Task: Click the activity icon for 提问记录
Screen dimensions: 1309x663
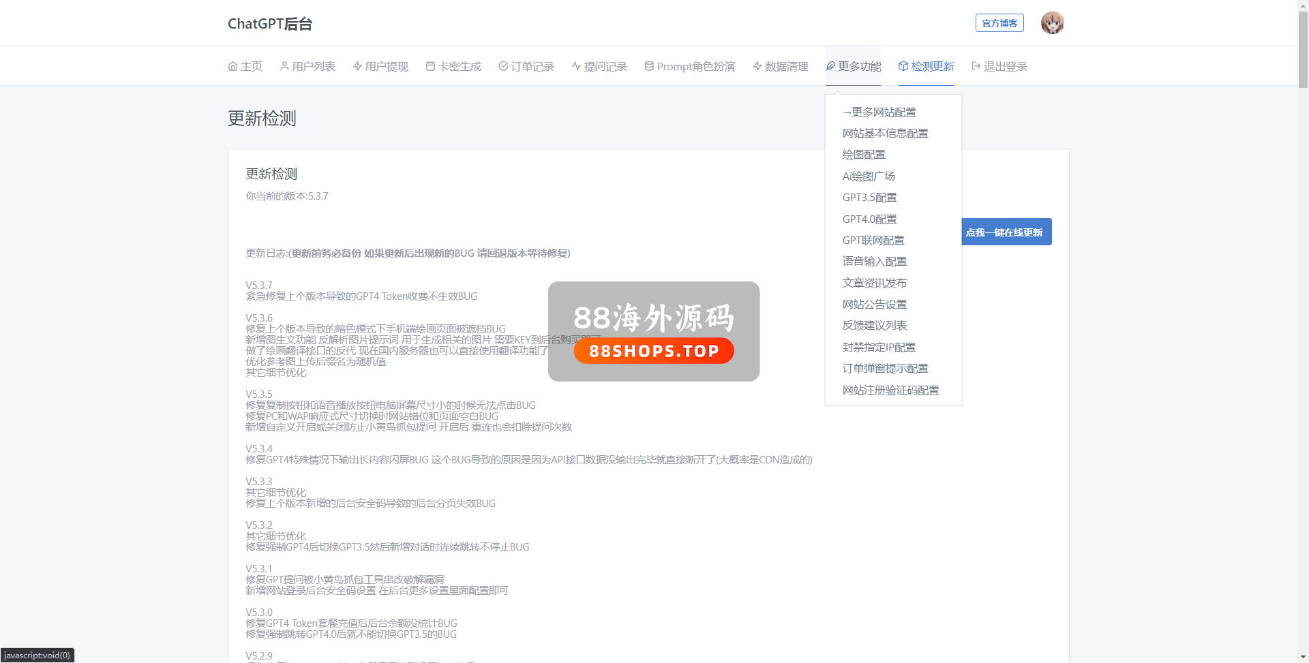Action: [x=576, y=66]
